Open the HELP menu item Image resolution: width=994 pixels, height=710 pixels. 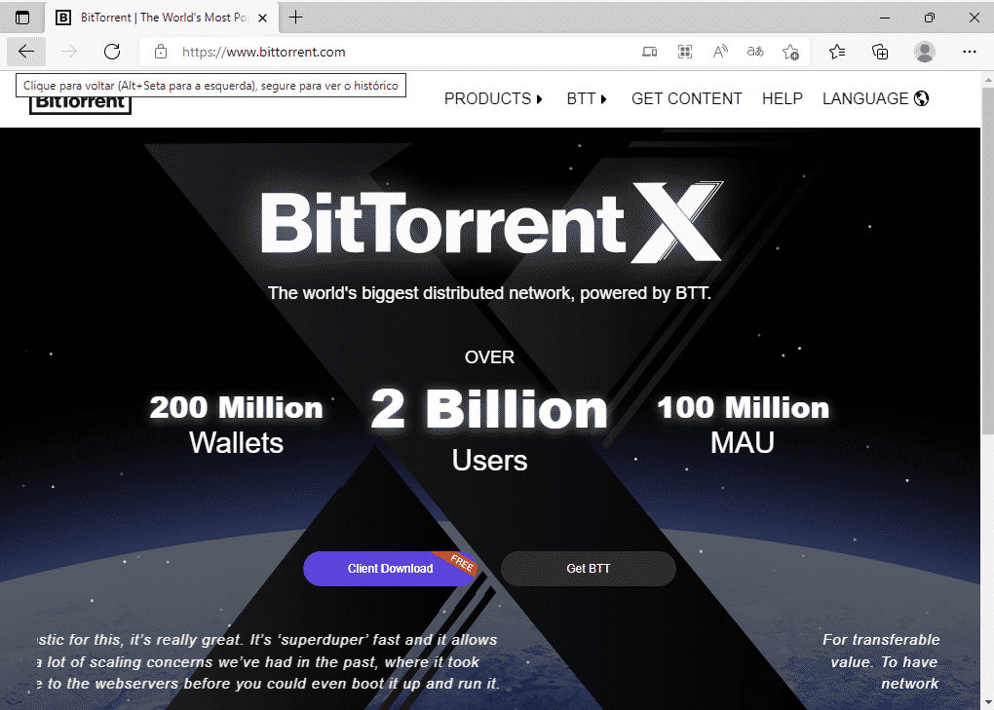pos(783,98)
